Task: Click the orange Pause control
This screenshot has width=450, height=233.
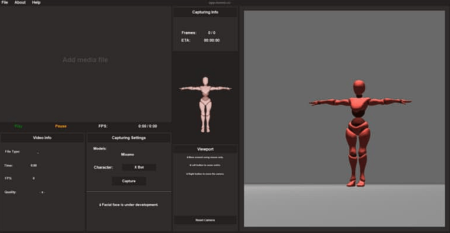Action: coord(61,126)
